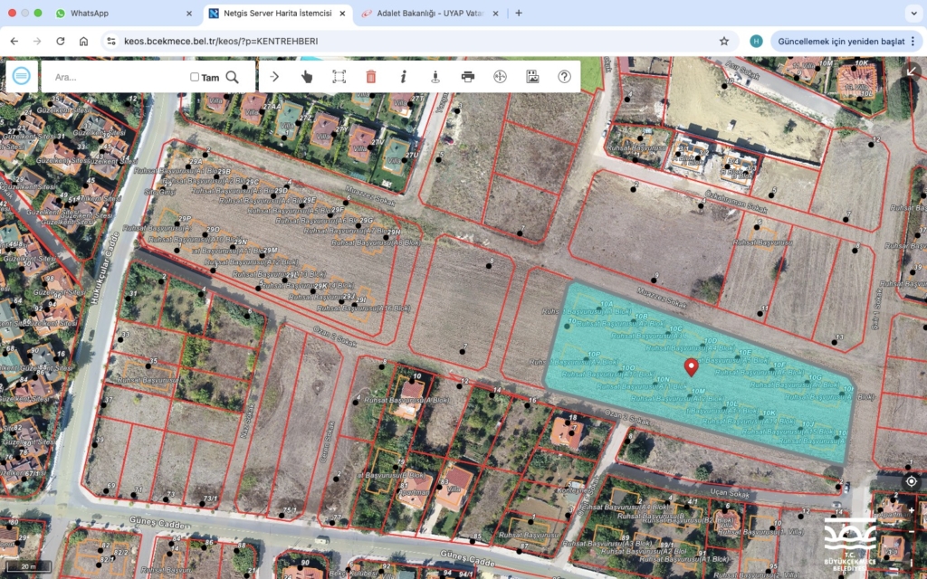Save the map image icon

532,77
